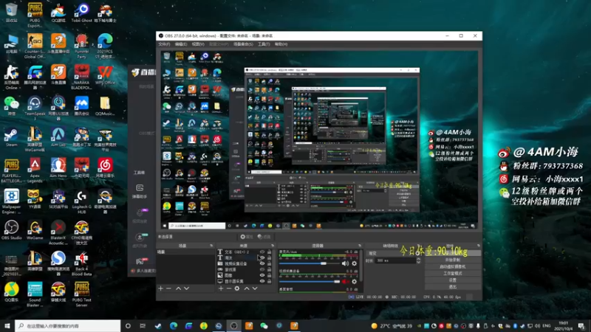Open TeamSpeak 3 desktop shortcut
The image size is (591, 332).
(35, 108)
